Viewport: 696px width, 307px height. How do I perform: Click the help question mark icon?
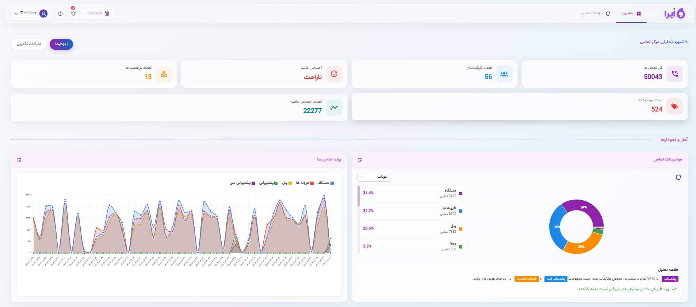pos(60,14)
